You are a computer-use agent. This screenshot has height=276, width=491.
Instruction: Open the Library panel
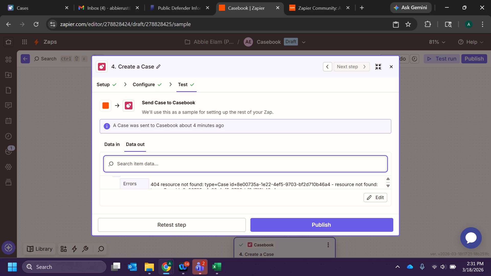pyautogui.click(x=40, y=249)
